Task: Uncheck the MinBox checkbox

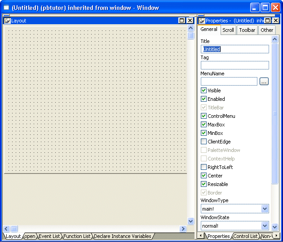Action: [203, 133]
